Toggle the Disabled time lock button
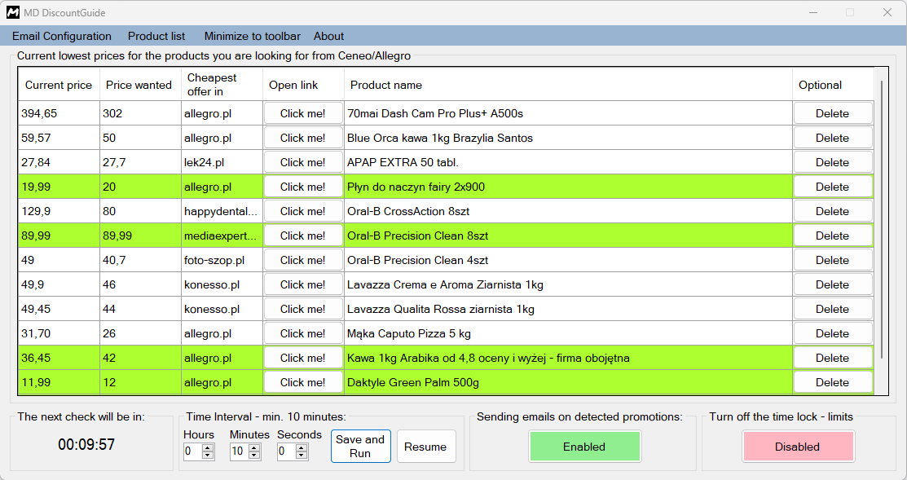This screenshot has height=480, width=907. [x=797, y=447]
